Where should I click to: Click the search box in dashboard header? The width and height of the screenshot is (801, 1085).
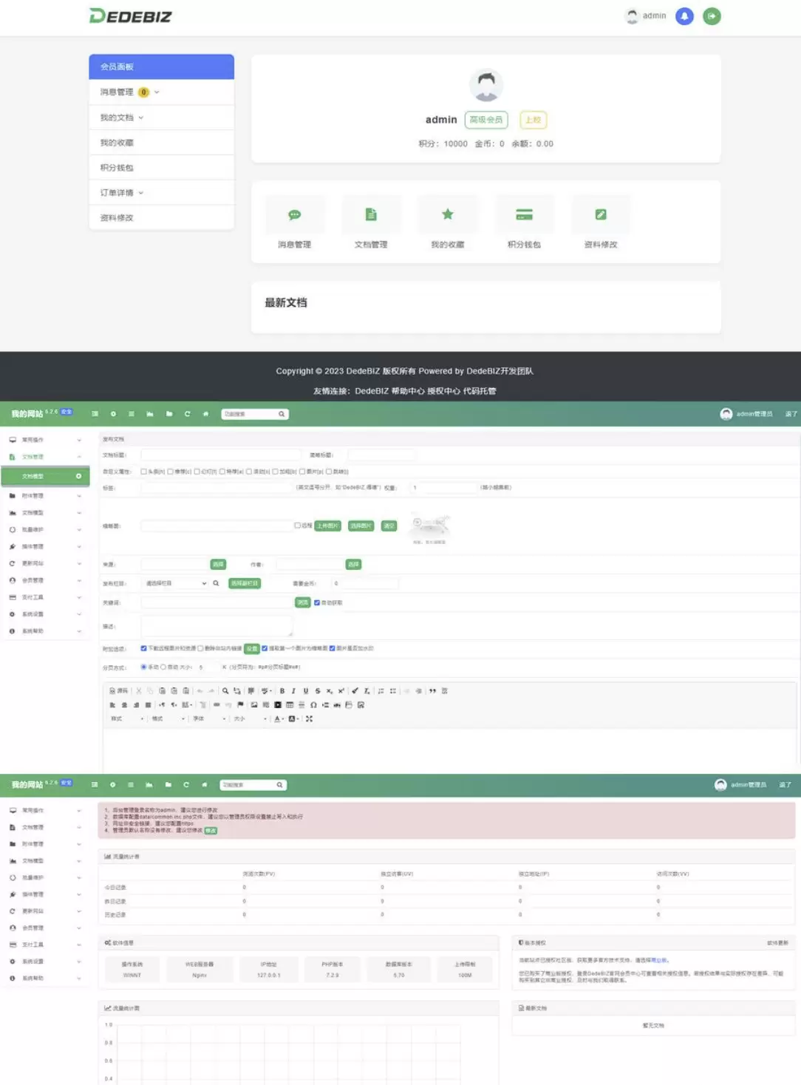point(253,785)
